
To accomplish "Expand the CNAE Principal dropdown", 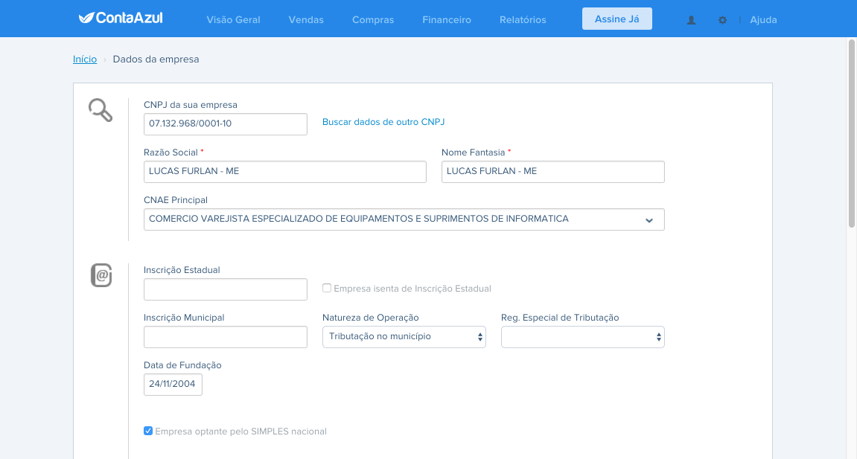I will pyautogui.click(x=404, y=219).
